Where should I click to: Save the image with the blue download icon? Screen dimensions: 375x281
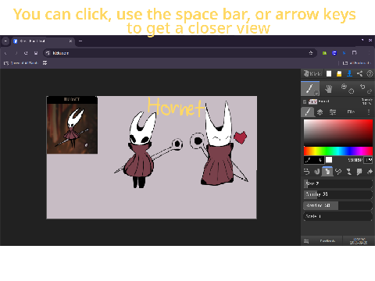tap(349, 74)
